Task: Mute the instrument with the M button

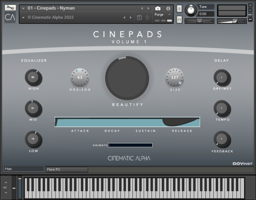Action: [179, 20]
